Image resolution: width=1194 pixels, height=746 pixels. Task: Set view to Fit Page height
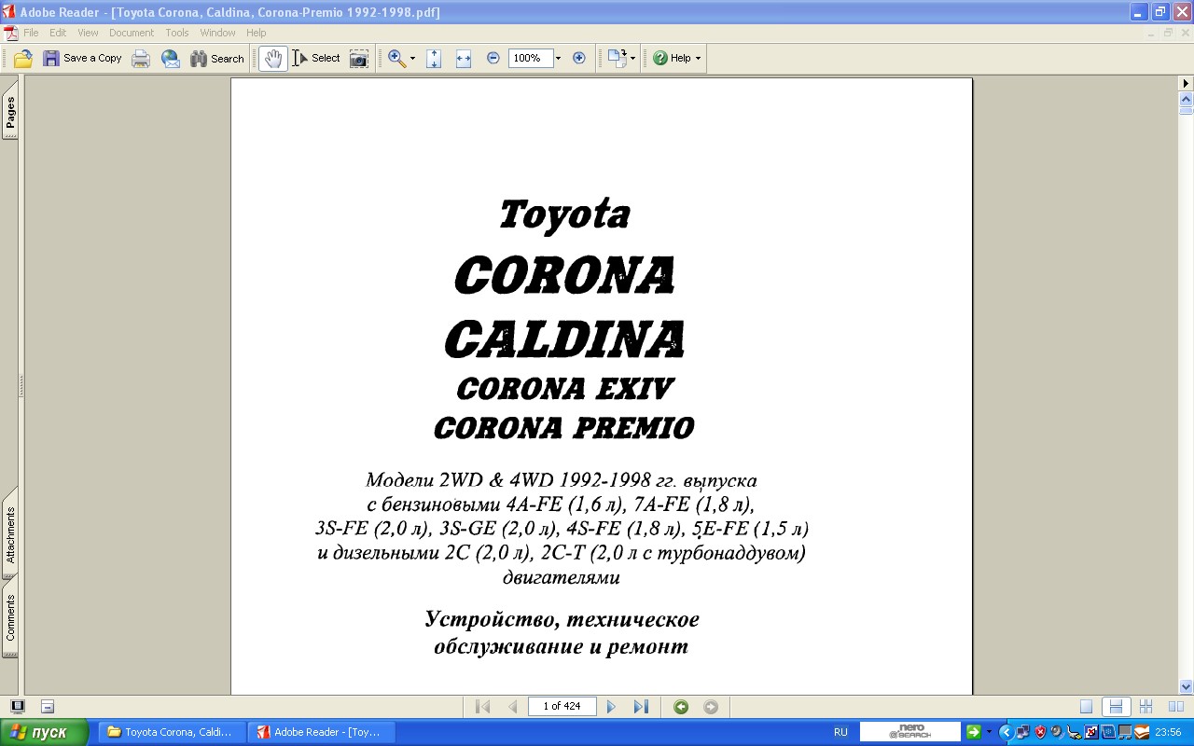coord(434,59)
